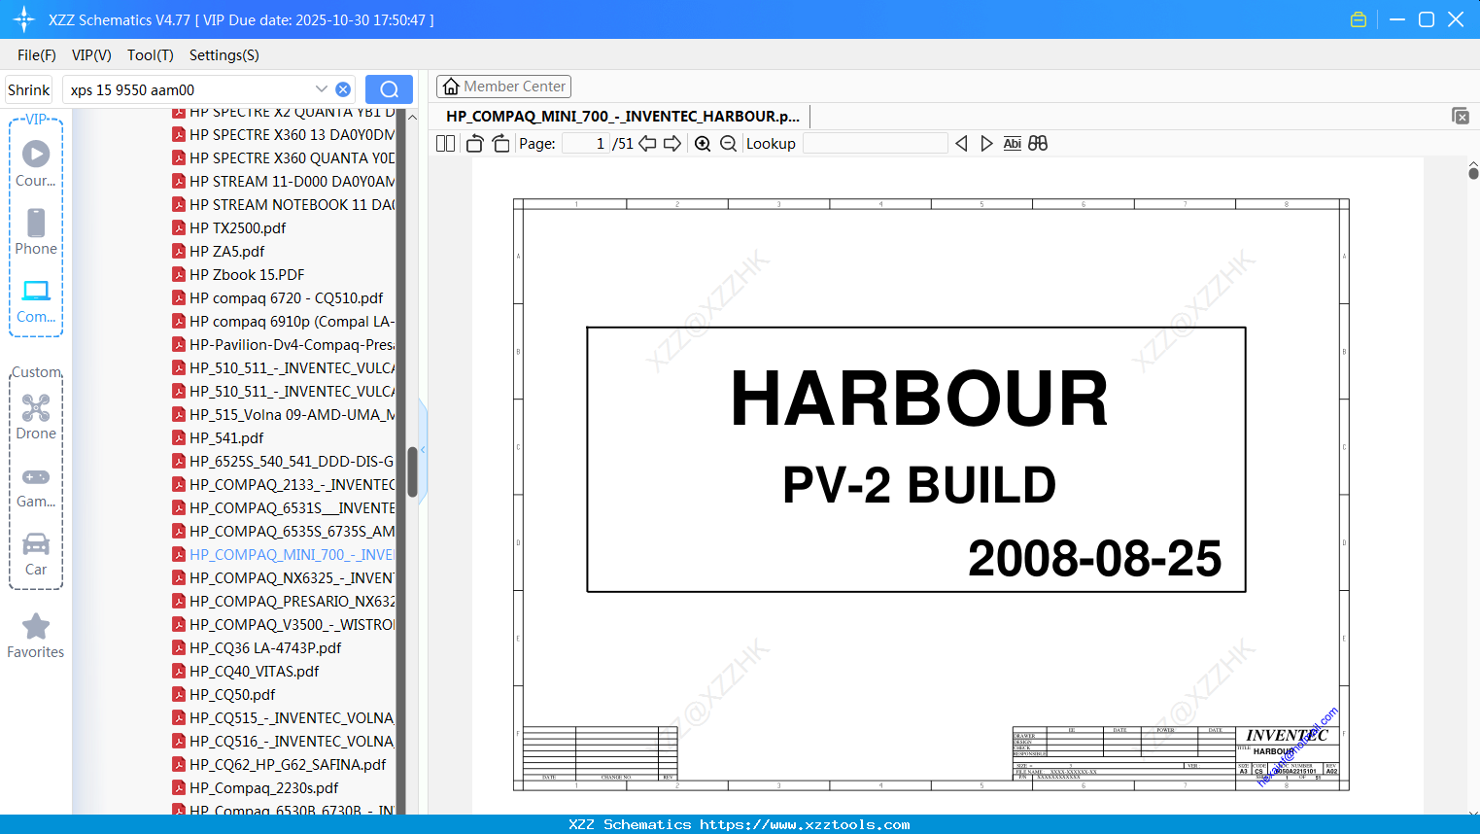Open the binoculars search tool
Image resolution: width=1480 pixels, height=834 pixels.
tap(1038, 143)
